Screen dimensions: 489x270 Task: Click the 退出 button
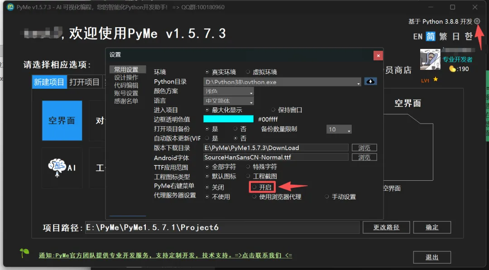(x=432, y=257)
